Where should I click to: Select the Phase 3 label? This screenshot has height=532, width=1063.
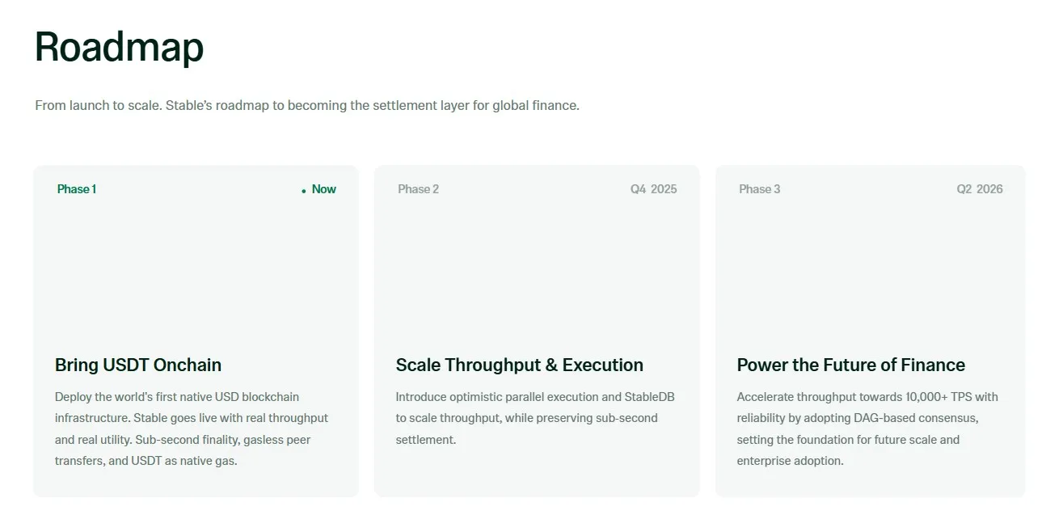759,189
